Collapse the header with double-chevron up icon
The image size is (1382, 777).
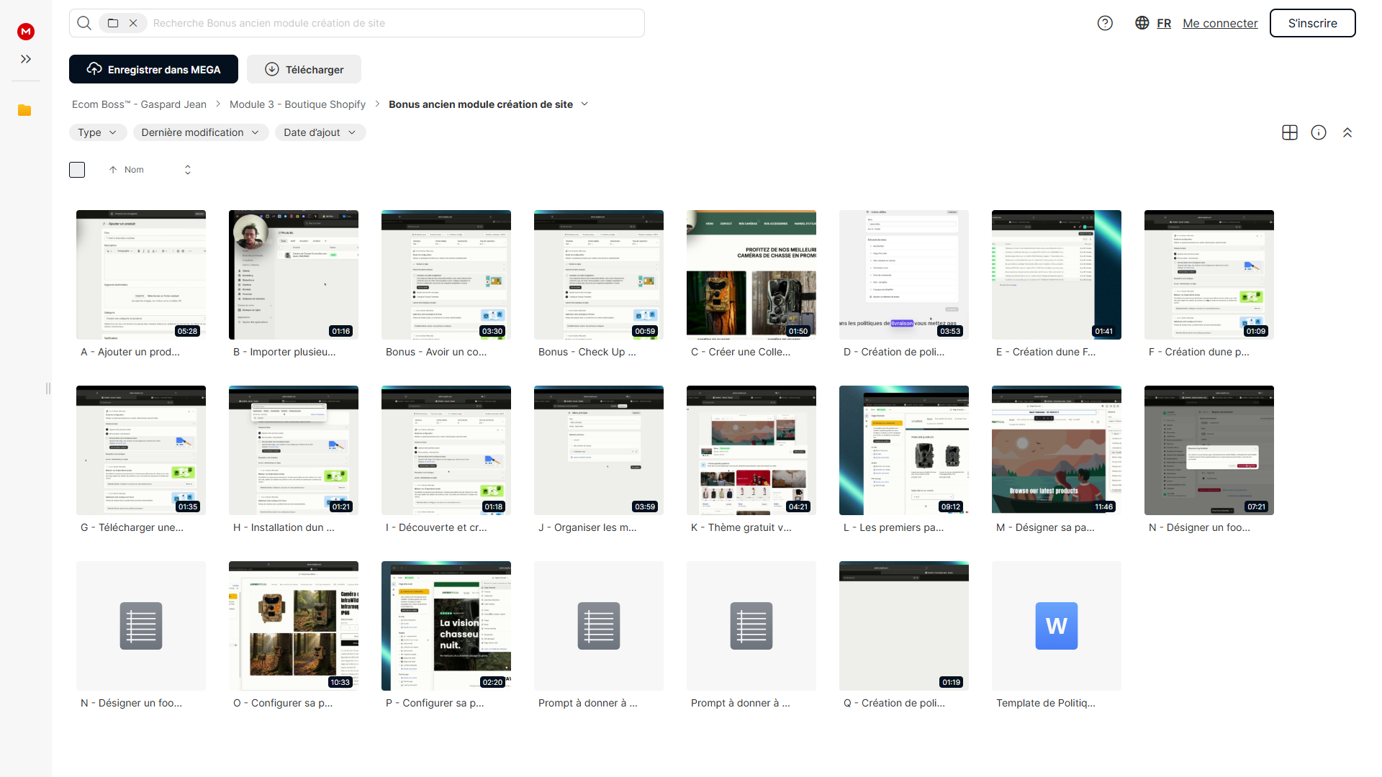point(1347,132)
